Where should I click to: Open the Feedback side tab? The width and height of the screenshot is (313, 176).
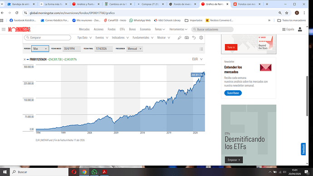(x=303, y=149)
